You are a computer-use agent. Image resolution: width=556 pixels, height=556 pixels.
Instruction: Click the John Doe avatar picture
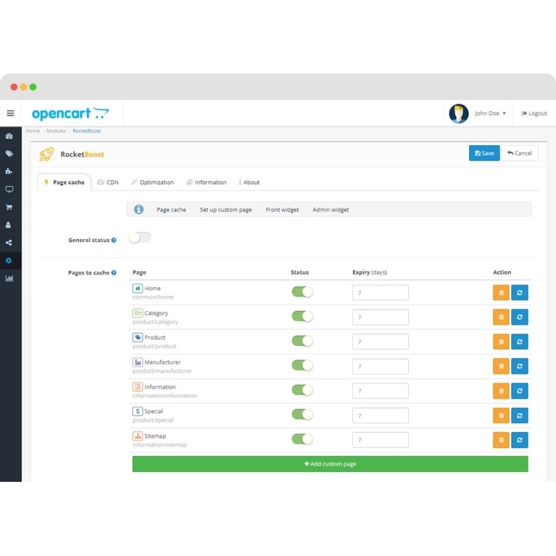coord(458,114)
